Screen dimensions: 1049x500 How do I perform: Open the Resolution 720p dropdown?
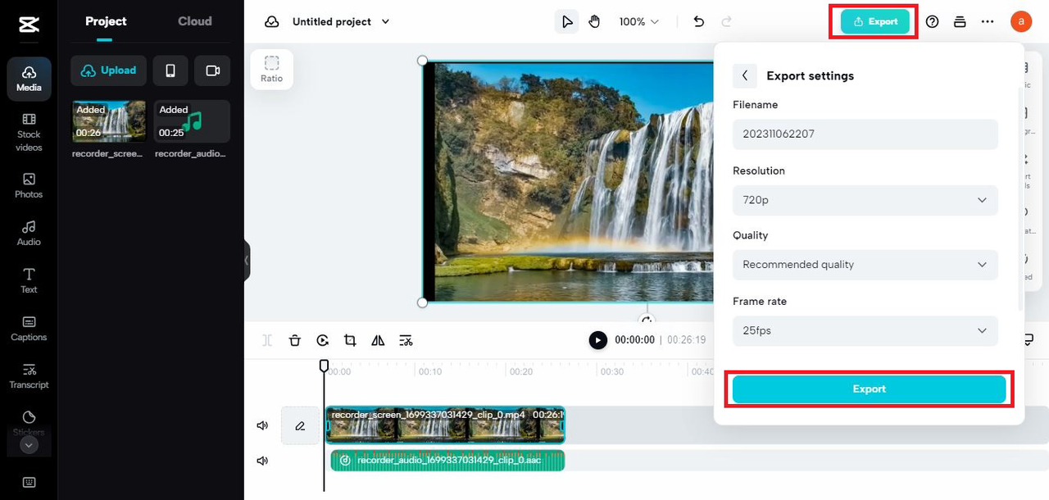tap(865, 200)
